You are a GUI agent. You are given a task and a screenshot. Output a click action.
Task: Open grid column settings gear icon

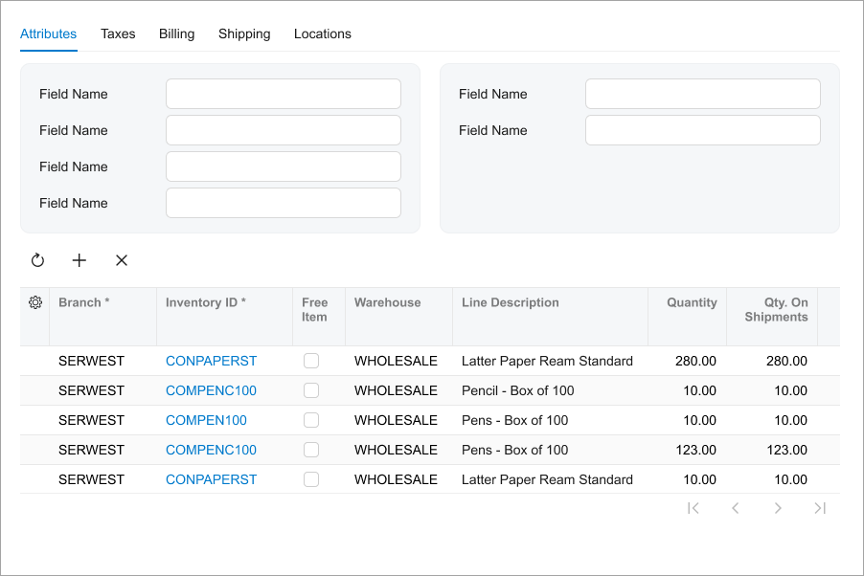35,302
